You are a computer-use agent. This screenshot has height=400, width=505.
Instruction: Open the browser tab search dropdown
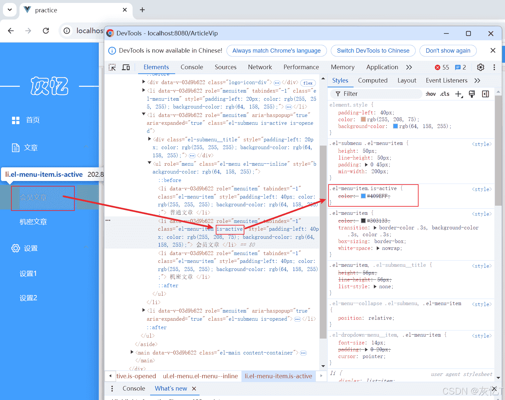click(10, 10)
